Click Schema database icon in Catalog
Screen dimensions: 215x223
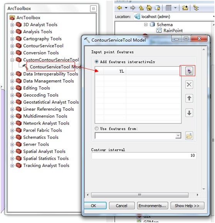pos(152,24)
